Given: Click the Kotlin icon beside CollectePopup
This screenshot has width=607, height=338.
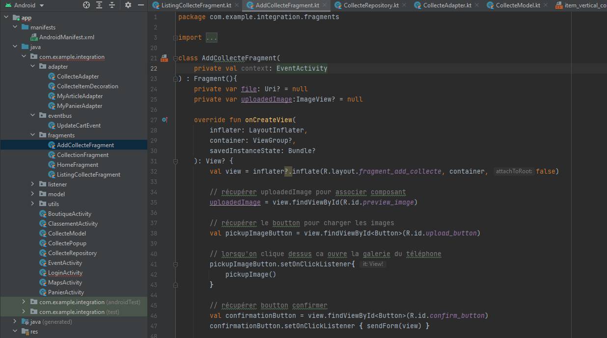Looking at the screenshot, I should click(x=43, y=243).
